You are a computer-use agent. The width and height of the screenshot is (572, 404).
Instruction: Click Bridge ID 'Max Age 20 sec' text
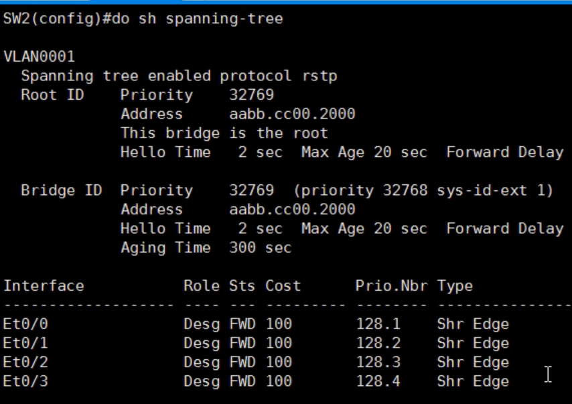pyautogui.click(x=364, y=230)
